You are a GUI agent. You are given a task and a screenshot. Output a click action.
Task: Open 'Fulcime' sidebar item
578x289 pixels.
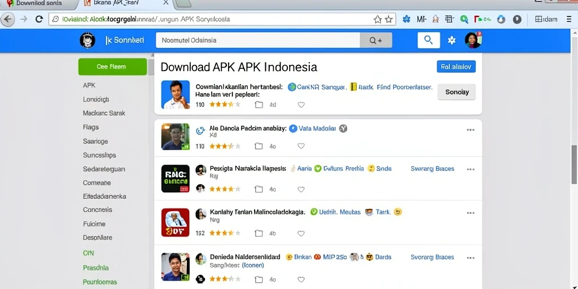tap(94, 224)
